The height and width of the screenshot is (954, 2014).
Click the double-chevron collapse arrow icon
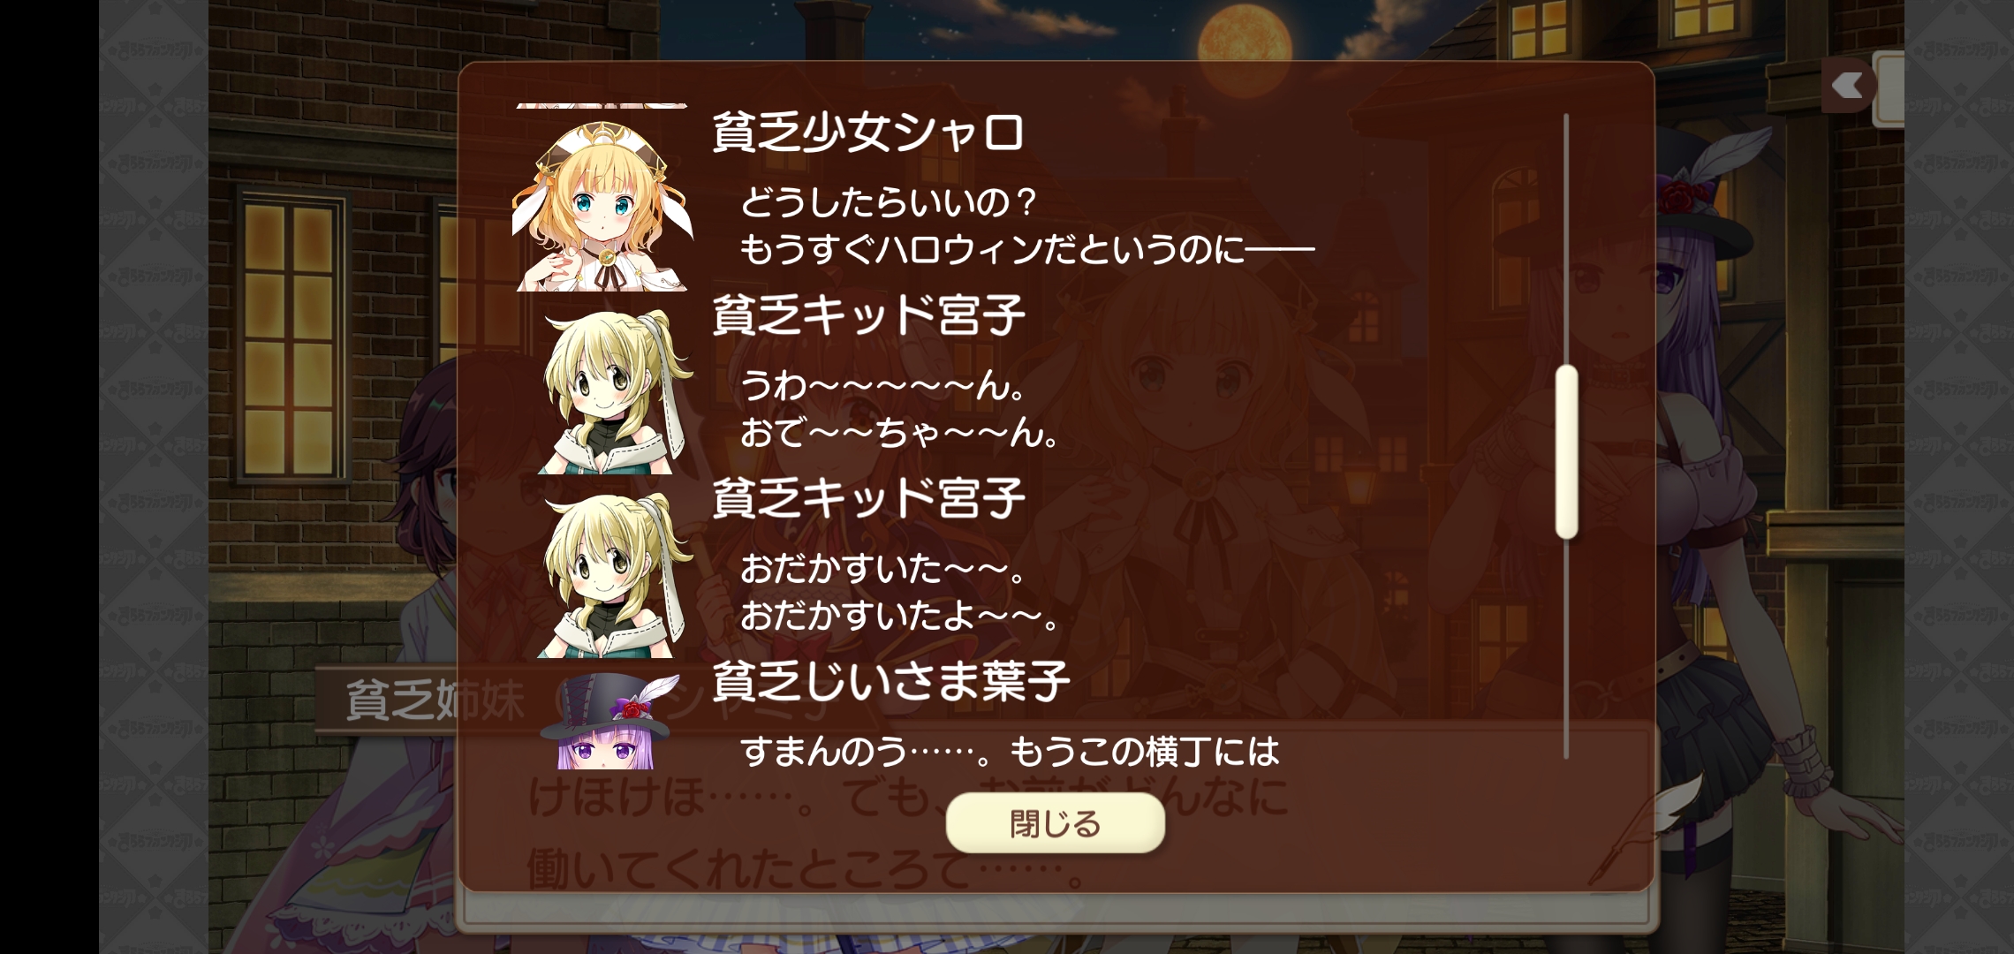(x=1847, y=86)
